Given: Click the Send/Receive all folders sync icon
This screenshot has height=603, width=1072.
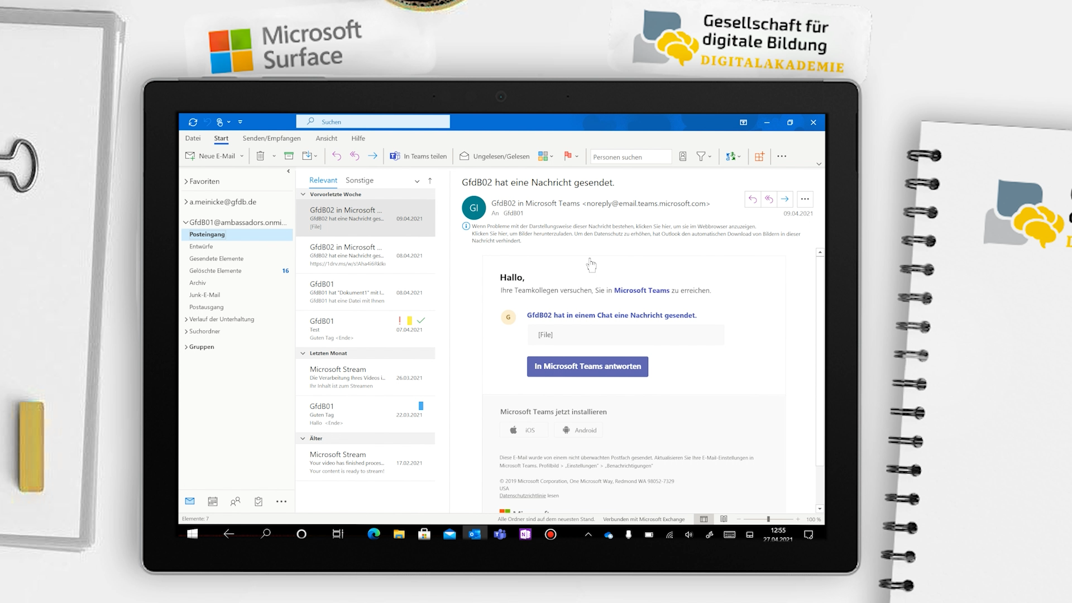Looking at the screenshot, I should [193, 122].
